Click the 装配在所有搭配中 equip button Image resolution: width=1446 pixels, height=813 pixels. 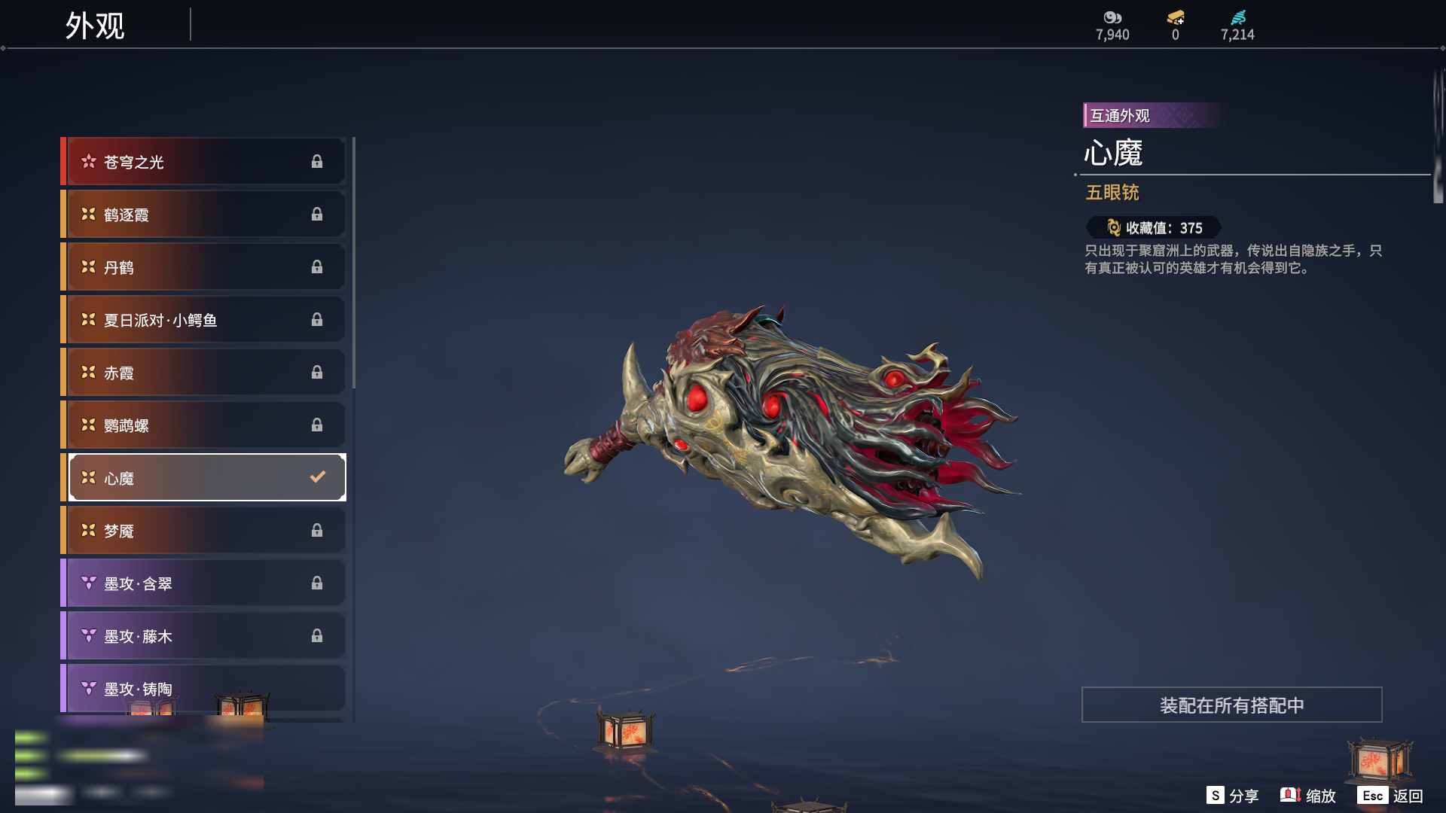[x=1232, y=705]
